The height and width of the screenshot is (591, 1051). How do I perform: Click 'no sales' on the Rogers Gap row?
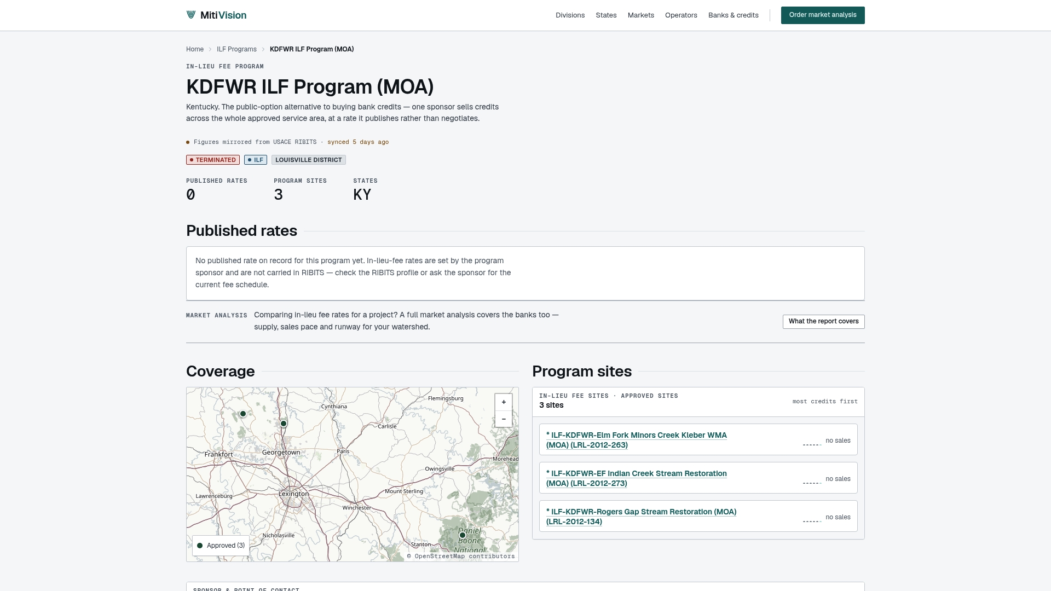838,517
